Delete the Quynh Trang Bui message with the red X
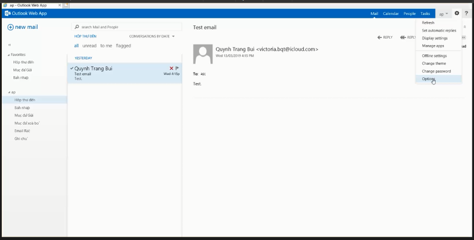 pyautogui.click(x=171, y=68)
